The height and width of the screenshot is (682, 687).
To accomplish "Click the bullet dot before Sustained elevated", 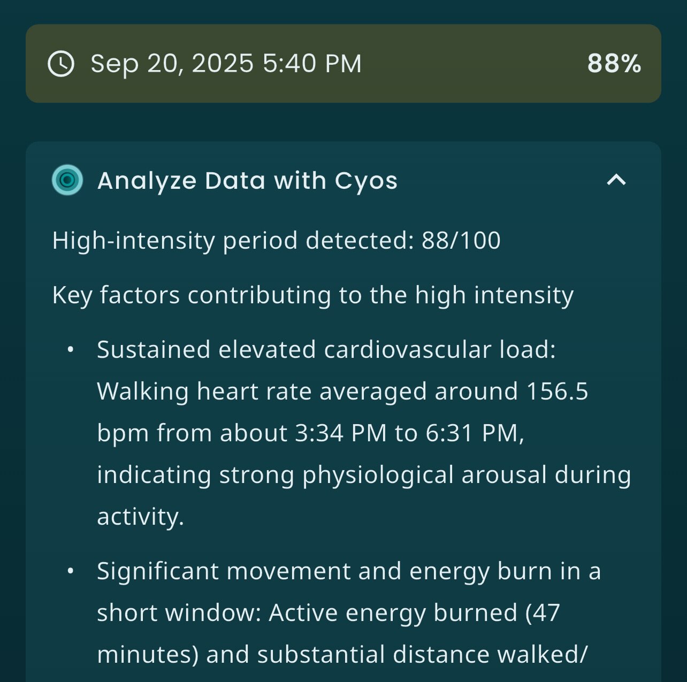I will coord(70,350).
